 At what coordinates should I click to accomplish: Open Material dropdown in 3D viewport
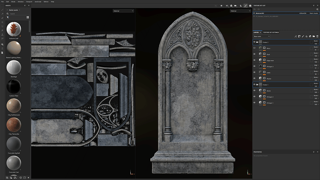click(240, 11)
